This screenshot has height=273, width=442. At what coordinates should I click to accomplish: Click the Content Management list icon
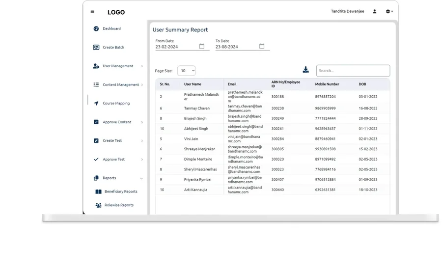[x=96, y=85]
